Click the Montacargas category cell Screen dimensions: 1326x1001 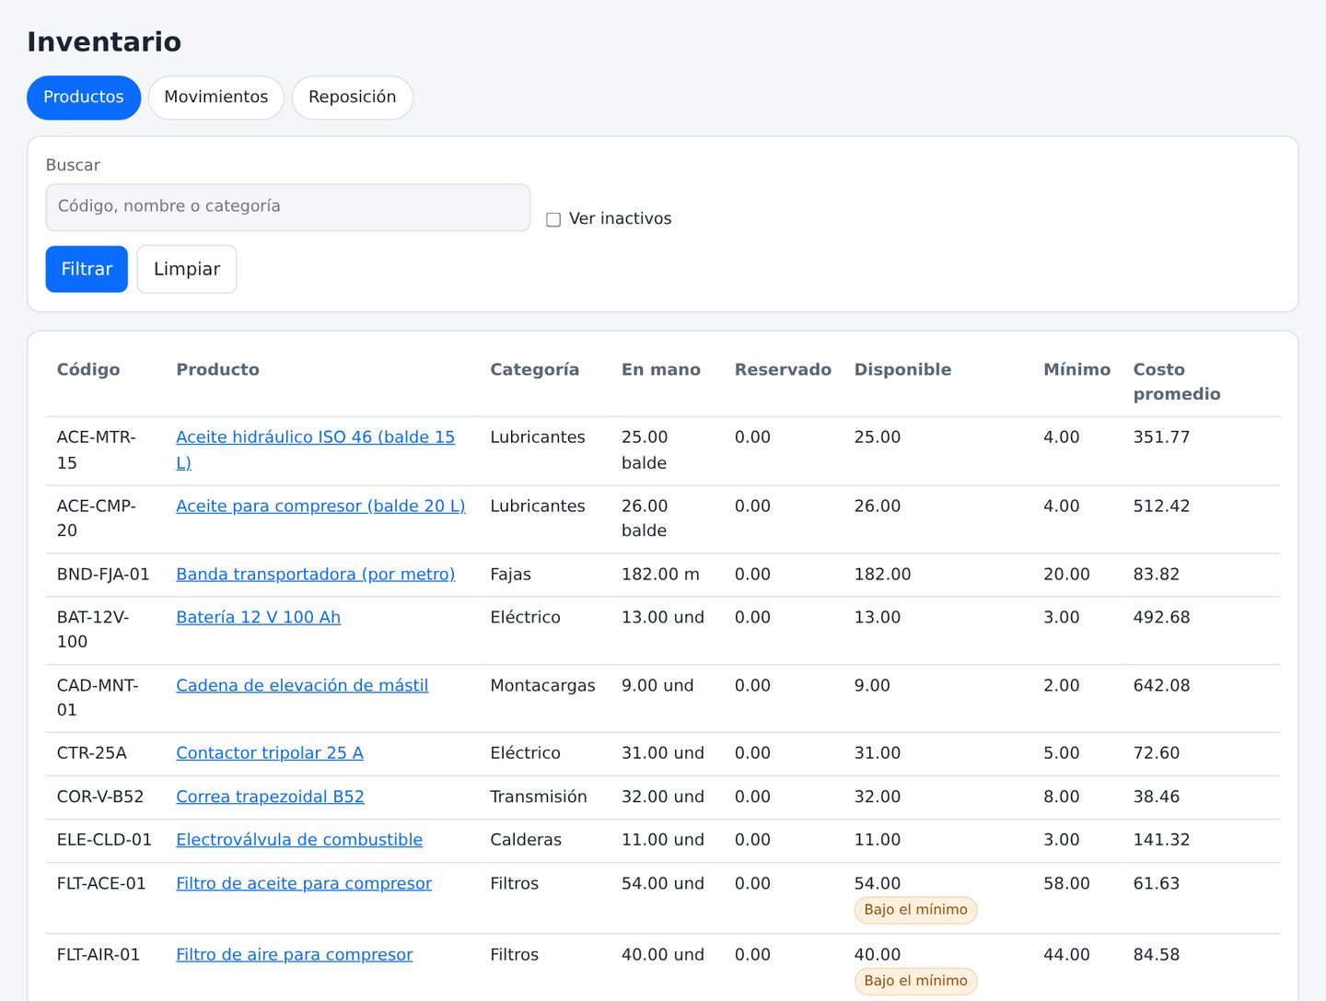click(542, 686)
